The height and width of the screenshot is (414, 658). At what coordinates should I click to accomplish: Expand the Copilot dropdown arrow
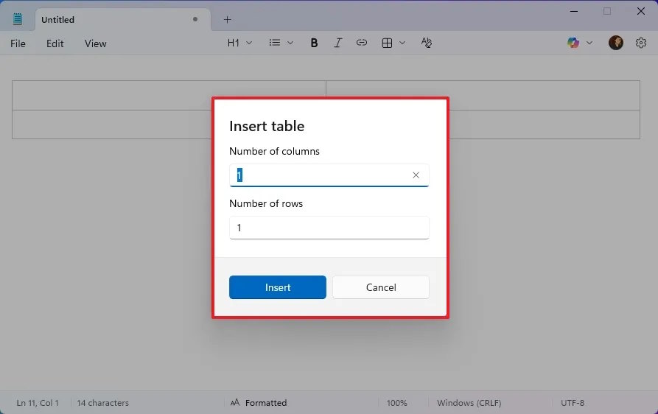(589, 43)
